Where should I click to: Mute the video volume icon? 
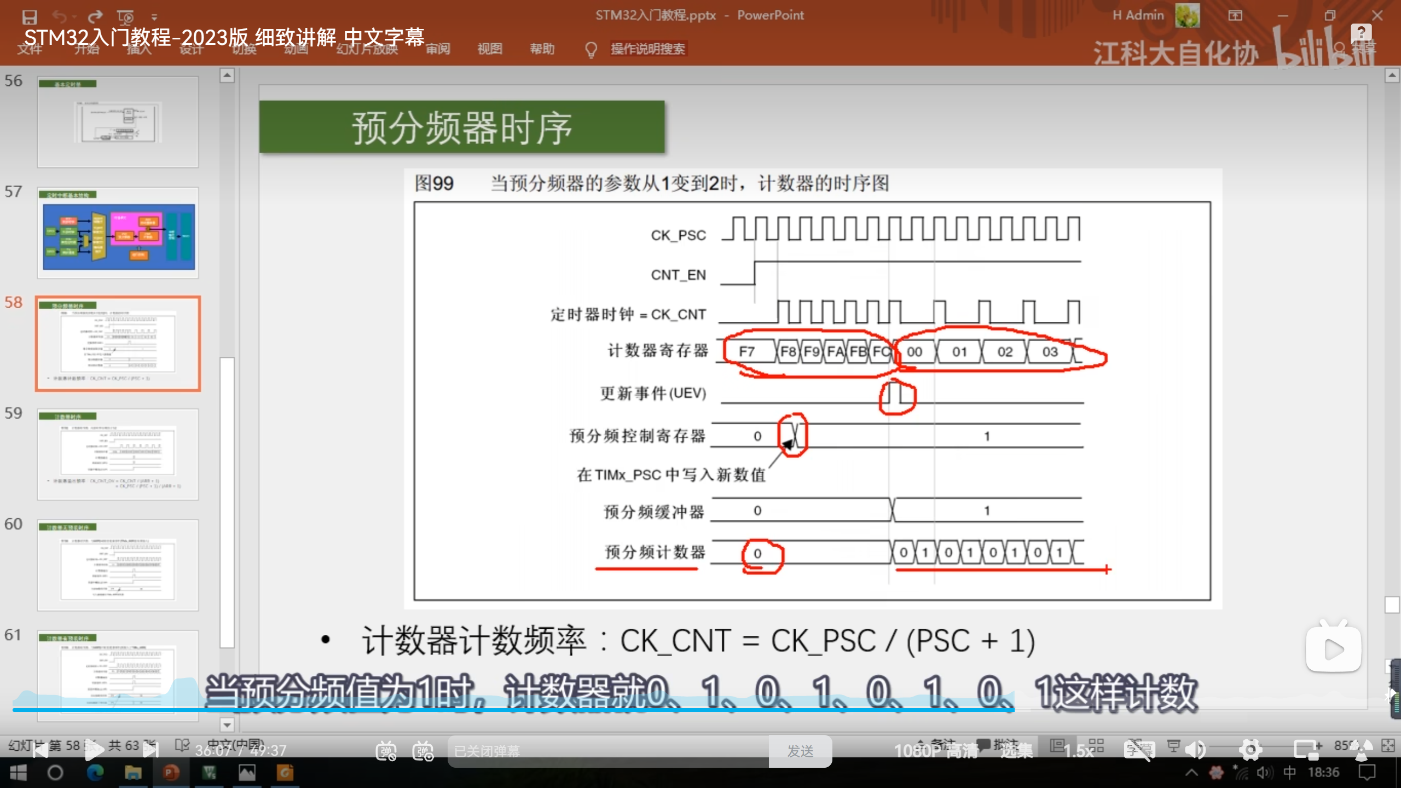[x=1196, y=750]
